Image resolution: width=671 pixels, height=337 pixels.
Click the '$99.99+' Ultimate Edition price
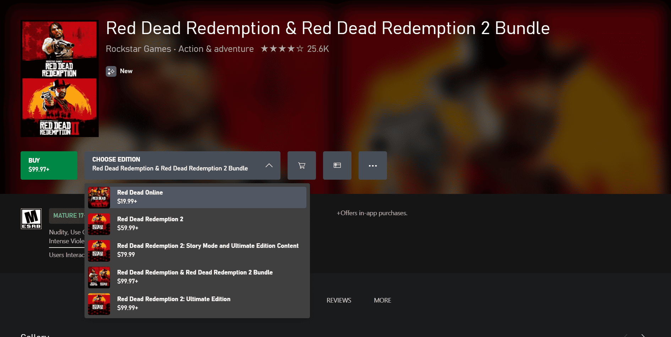[127, 308]
